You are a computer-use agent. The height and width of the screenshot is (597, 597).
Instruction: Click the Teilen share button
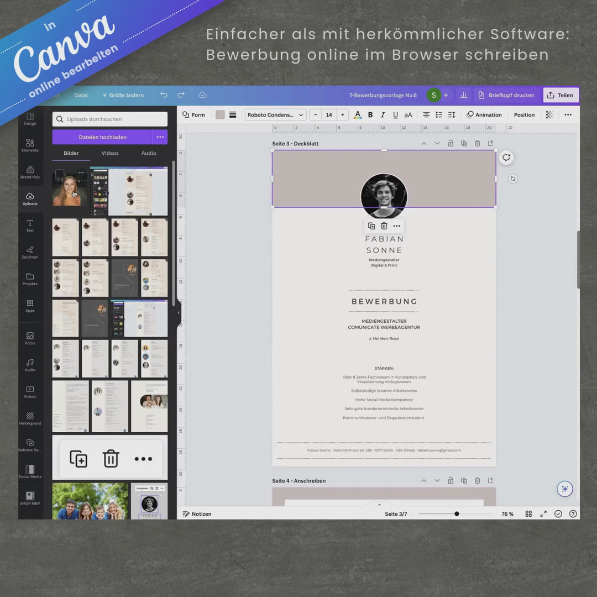pyautogui.click(x=561, y=95)
